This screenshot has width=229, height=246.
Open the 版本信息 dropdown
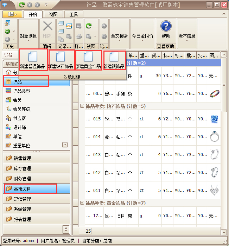187,36
